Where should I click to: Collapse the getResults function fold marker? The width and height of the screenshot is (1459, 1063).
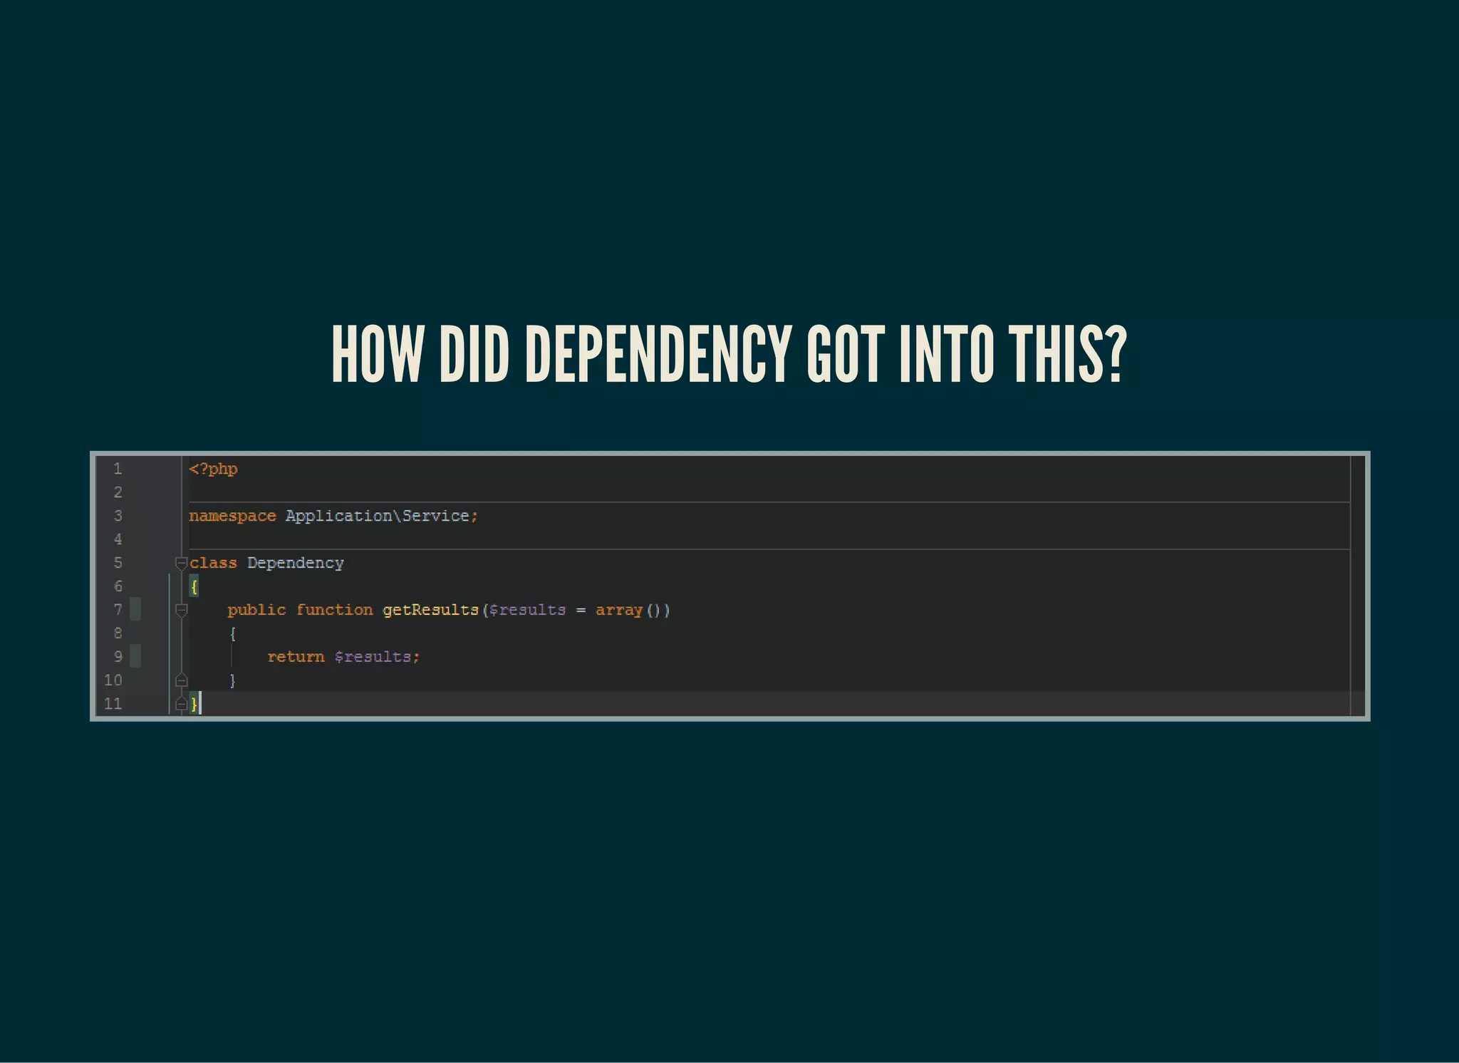(182, 611)
